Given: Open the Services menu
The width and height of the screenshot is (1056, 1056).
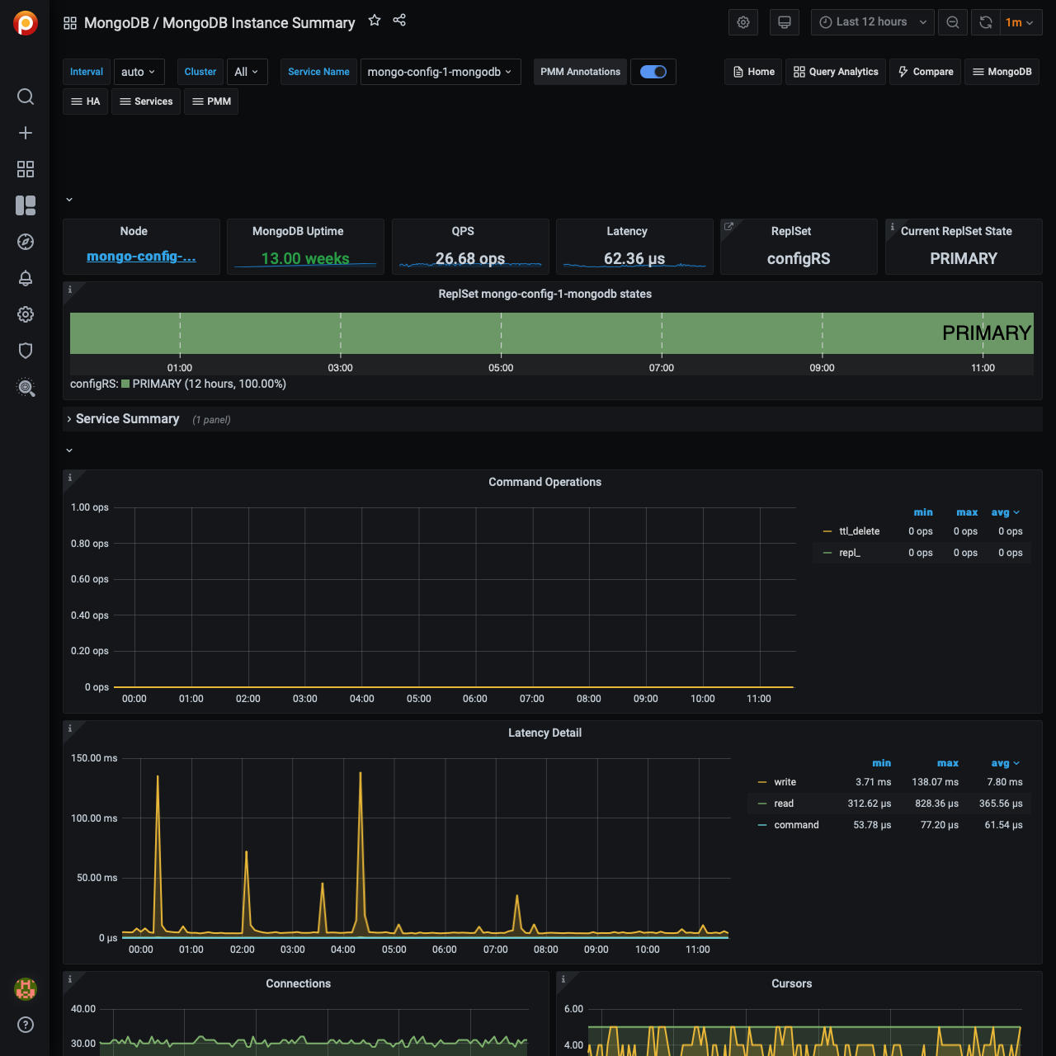Looking at the screenshot, I should 146,101.
